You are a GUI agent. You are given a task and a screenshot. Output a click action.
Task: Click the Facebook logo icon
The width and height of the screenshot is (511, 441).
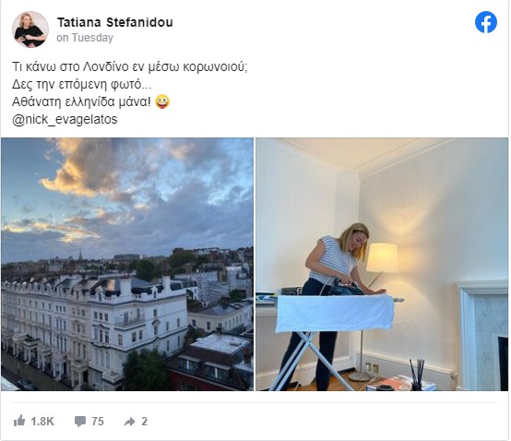click(485, 22)
